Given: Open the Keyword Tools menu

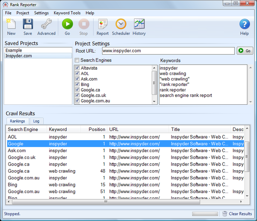Looking at the screenshot, I should 67,13.
